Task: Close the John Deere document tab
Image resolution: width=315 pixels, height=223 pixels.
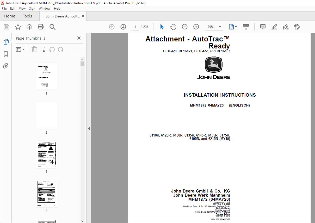Action: click(x=83, y=16)
